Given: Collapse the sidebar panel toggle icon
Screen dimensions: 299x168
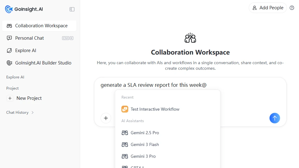Looking at the screenshot, I should tap(72, 9).
